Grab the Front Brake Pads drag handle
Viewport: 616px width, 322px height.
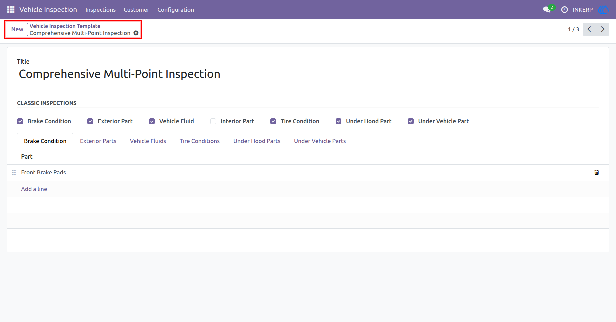[14, 172]
